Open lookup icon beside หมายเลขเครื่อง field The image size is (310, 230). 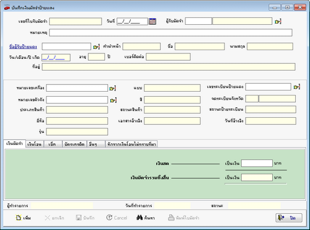click(x=113, y=89)
